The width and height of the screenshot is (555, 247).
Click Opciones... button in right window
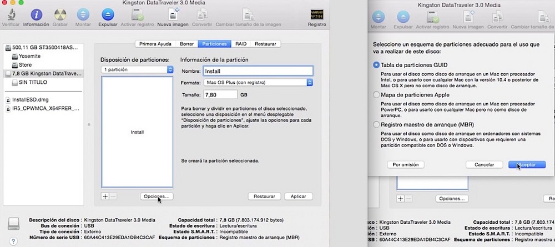[452, 199]
